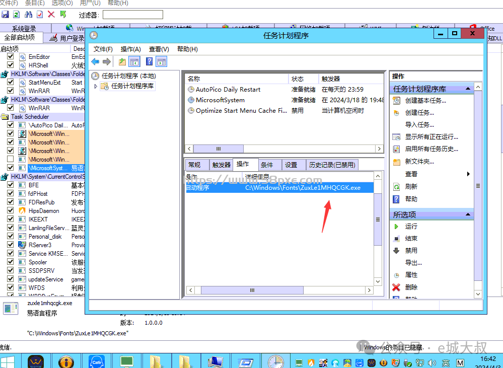Viewport: 503px width, 368px height.
Task: Click the Up one level folder icon
Action: pyautogui.click(x=122, y=61)
